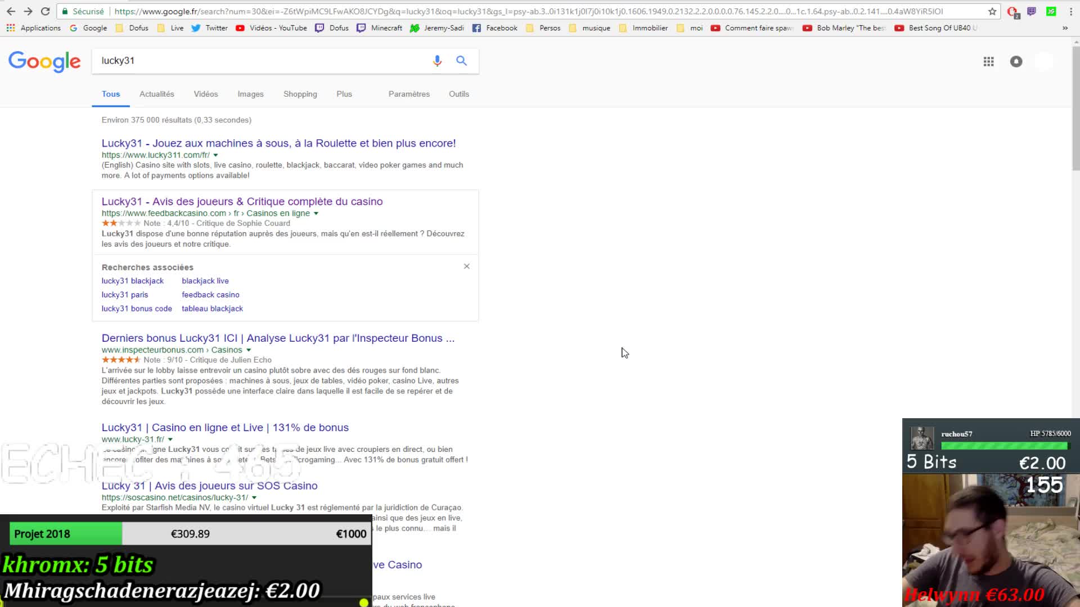This screenshot has width=1080, height=607.
Task: Open the Immobilier bookmarks folder
Action: pyautogui.click(x=643, y=28)
